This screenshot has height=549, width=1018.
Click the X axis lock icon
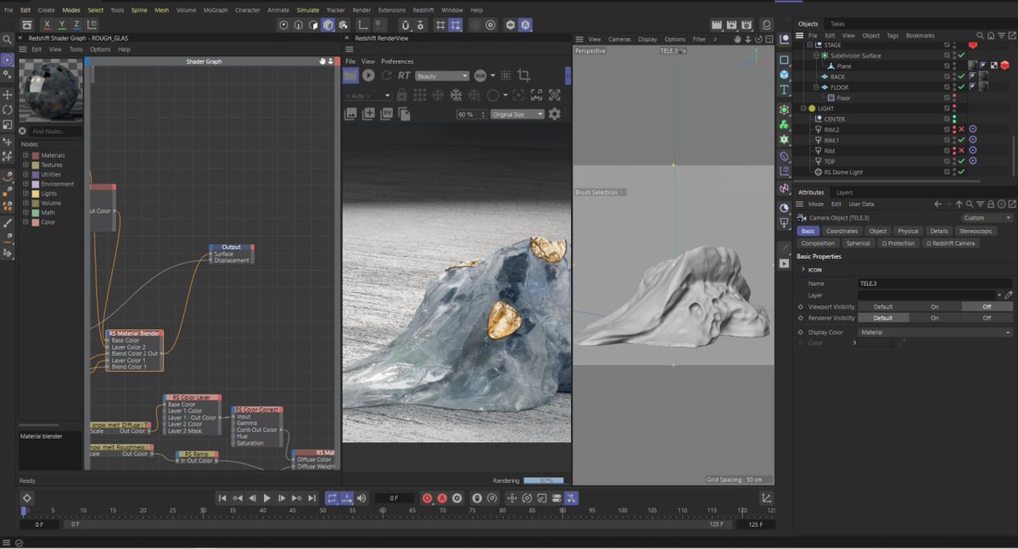pos(47,25)
